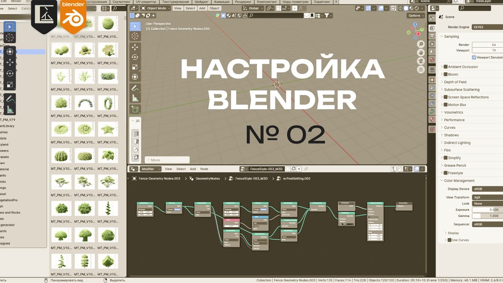
Task: Enable the Simplify checkbox
Action: click(x=446, y=158)
